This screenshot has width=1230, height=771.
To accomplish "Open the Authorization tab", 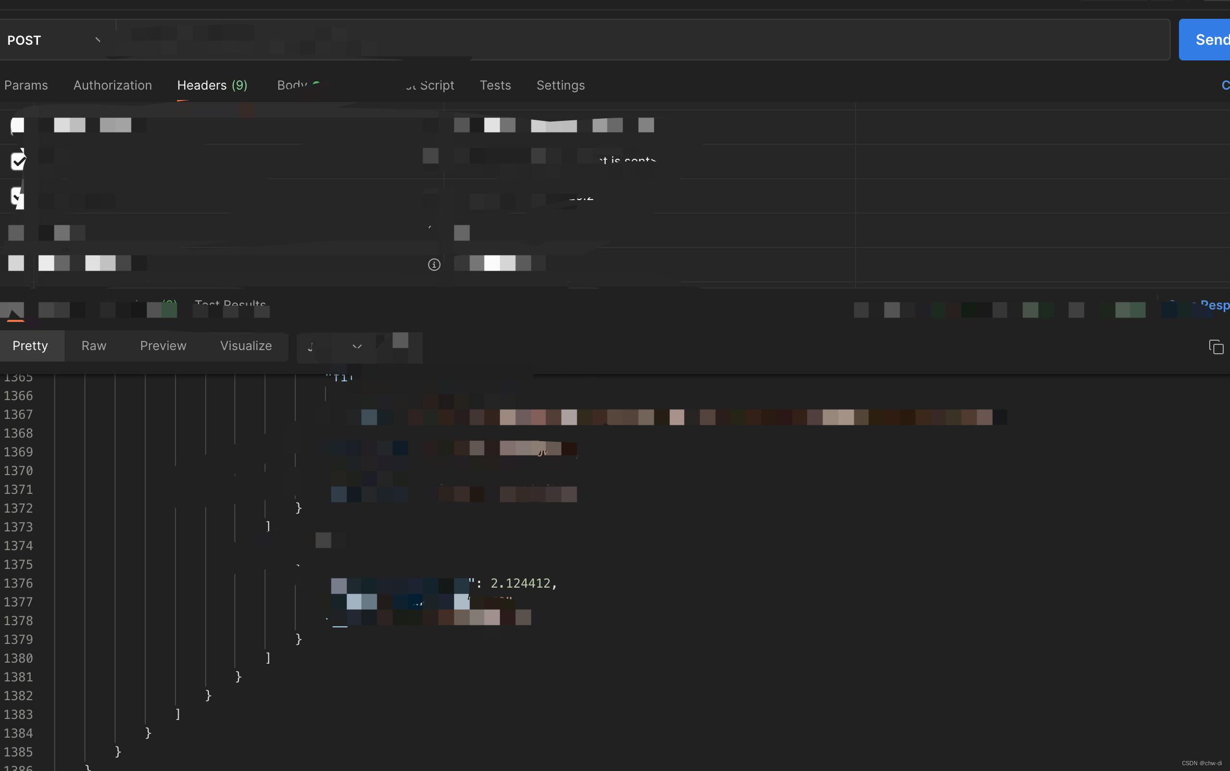I will pyautogui.click(x=112, y=85).
